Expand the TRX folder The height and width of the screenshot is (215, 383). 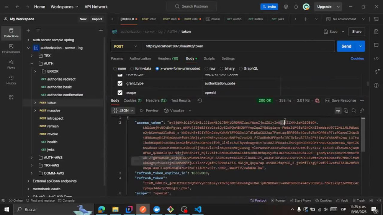tap(31, 56)
